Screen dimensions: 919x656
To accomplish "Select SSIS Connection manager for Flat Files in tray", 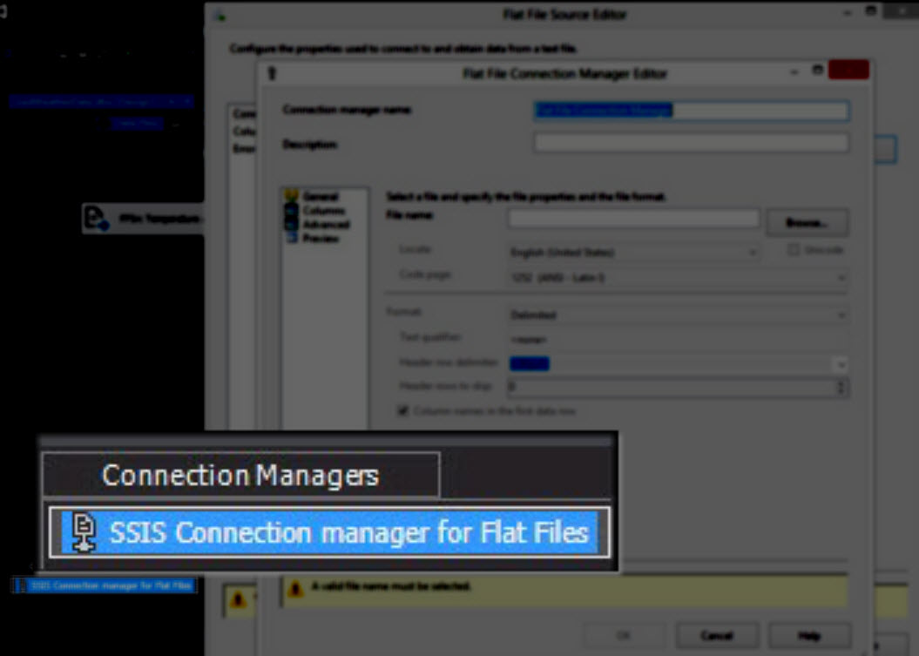I will [105, 585].
